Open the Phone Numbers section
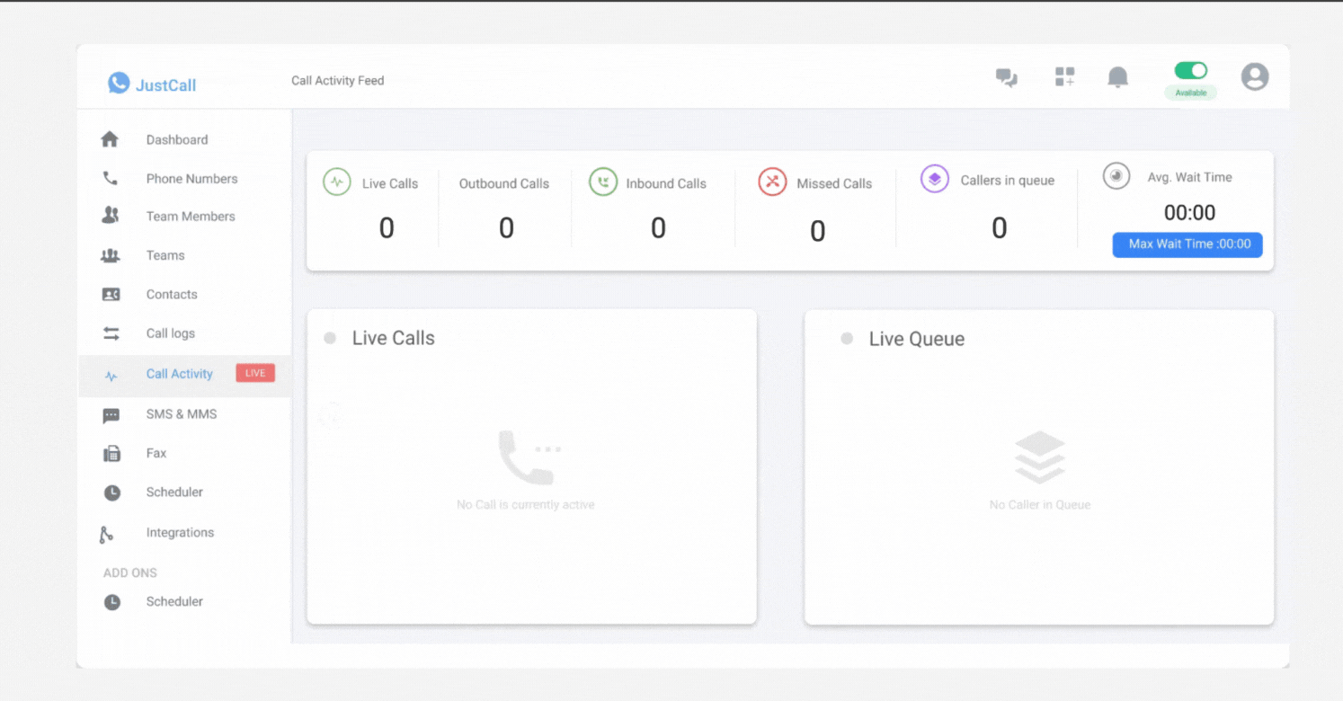 (x=191, y=179)
